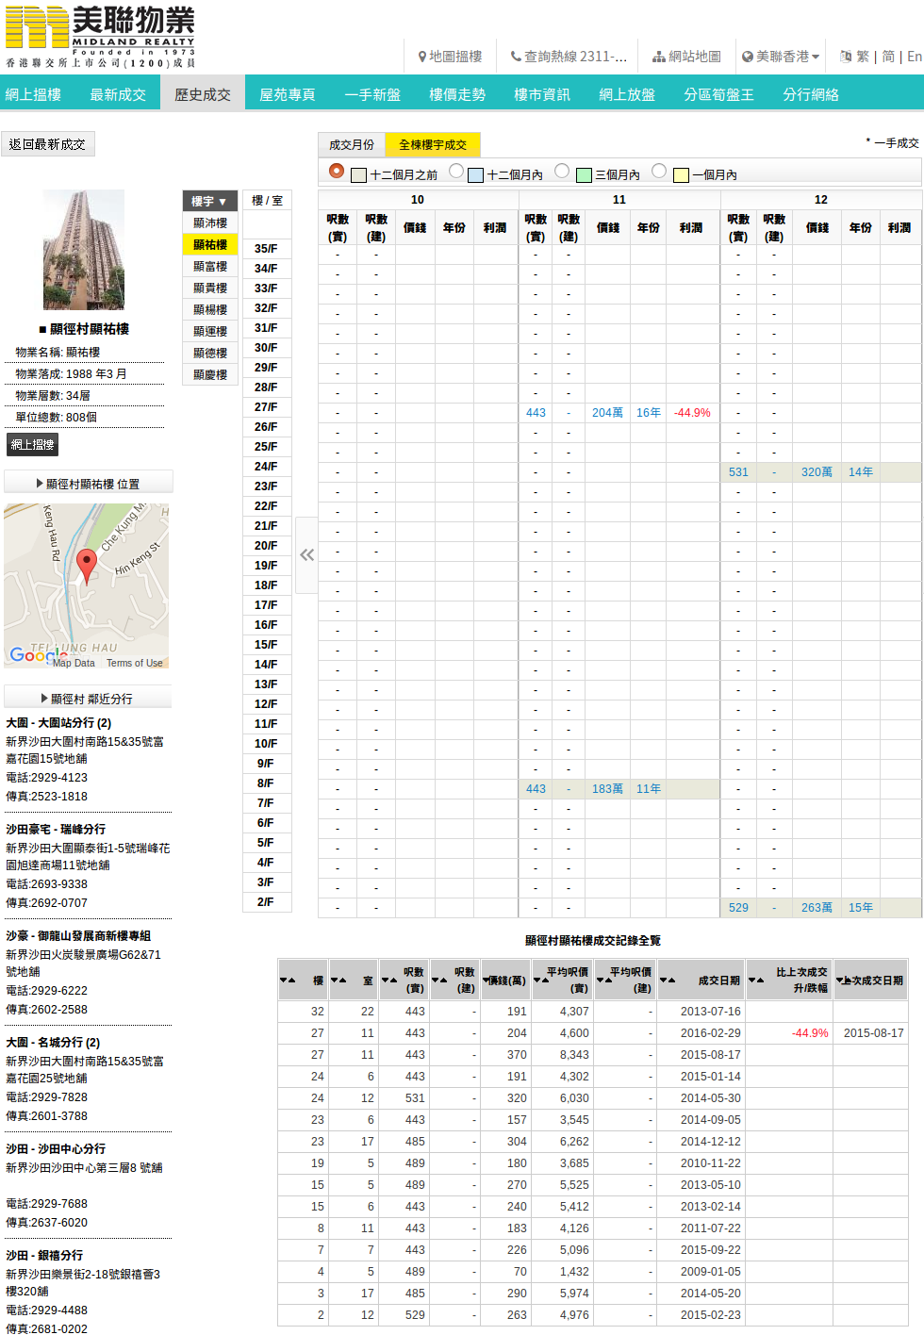Select the 三個月內 radio button
Screen dimensions: 924x1335
pyautogui.click(x=562, y=171)
